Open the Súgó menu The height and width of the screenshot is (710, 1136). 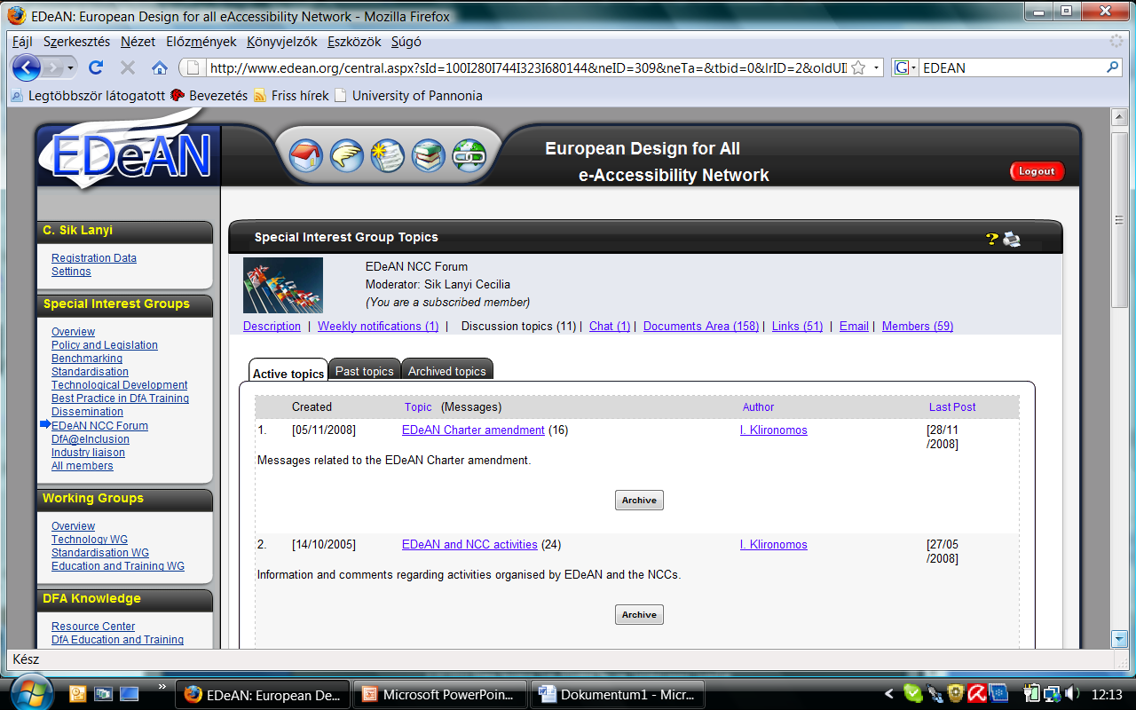coord(406,42)
